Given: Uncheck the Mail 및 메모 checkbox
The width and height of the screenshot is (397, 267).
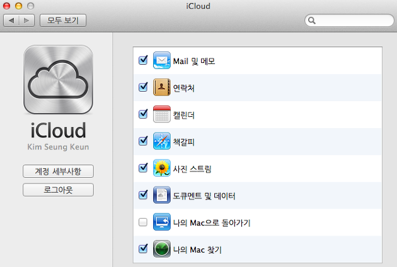Looking at the screenshot, I should 143,60.
